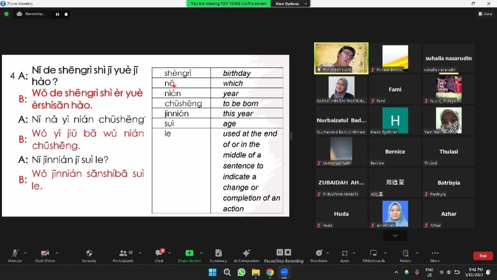Image resolution: width=497 pixels, height=280 pixels.
Task: Expand the audio options arrow beside Unmute
Action: pos(25,253)
